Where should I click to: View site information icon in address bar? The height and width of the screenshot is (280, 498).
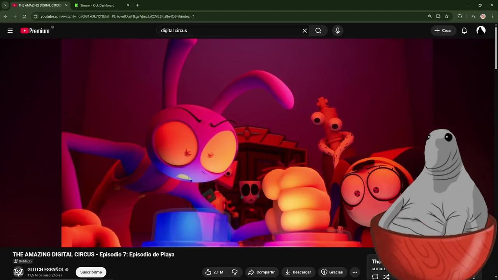pyautogui.click(x=35, y=16)
